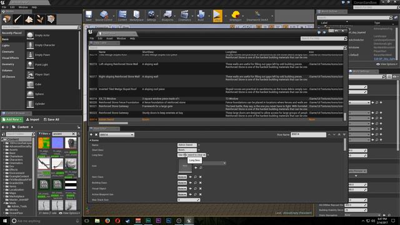The image size is (400, 225).
Task: Open Marketplace from the main toolbar
Action: pyautogui.click(x=136, y=16)
